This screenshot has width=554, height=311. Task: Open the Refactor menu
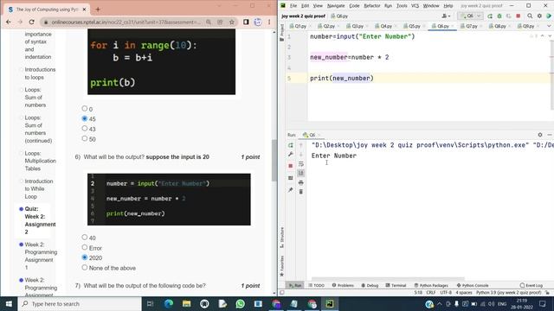coord(372,6)
